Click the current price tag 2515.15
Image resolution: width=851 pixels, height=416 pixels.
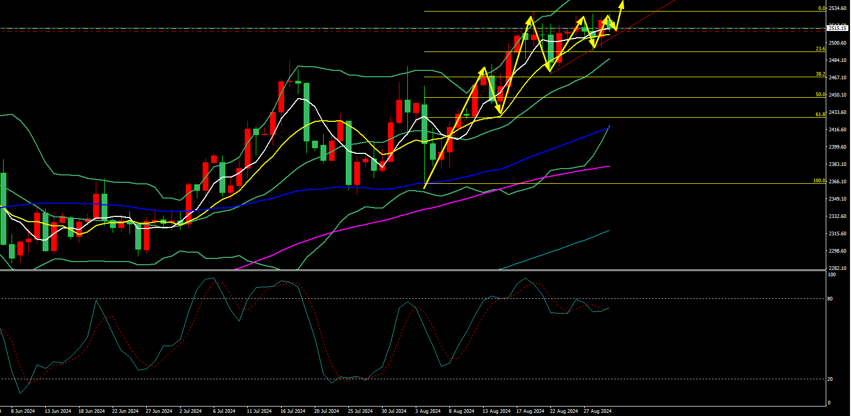point(837,28)
